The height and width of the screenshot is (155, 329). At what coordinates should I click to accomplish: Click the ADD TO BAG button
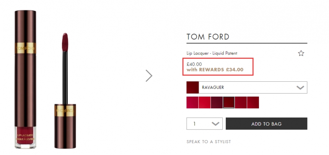click(x=266, y=124)
